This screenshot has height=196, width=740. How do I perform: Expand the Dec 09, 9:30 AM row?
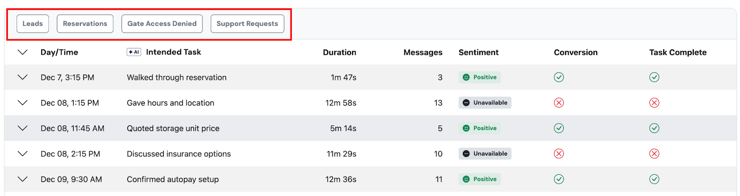23,179
